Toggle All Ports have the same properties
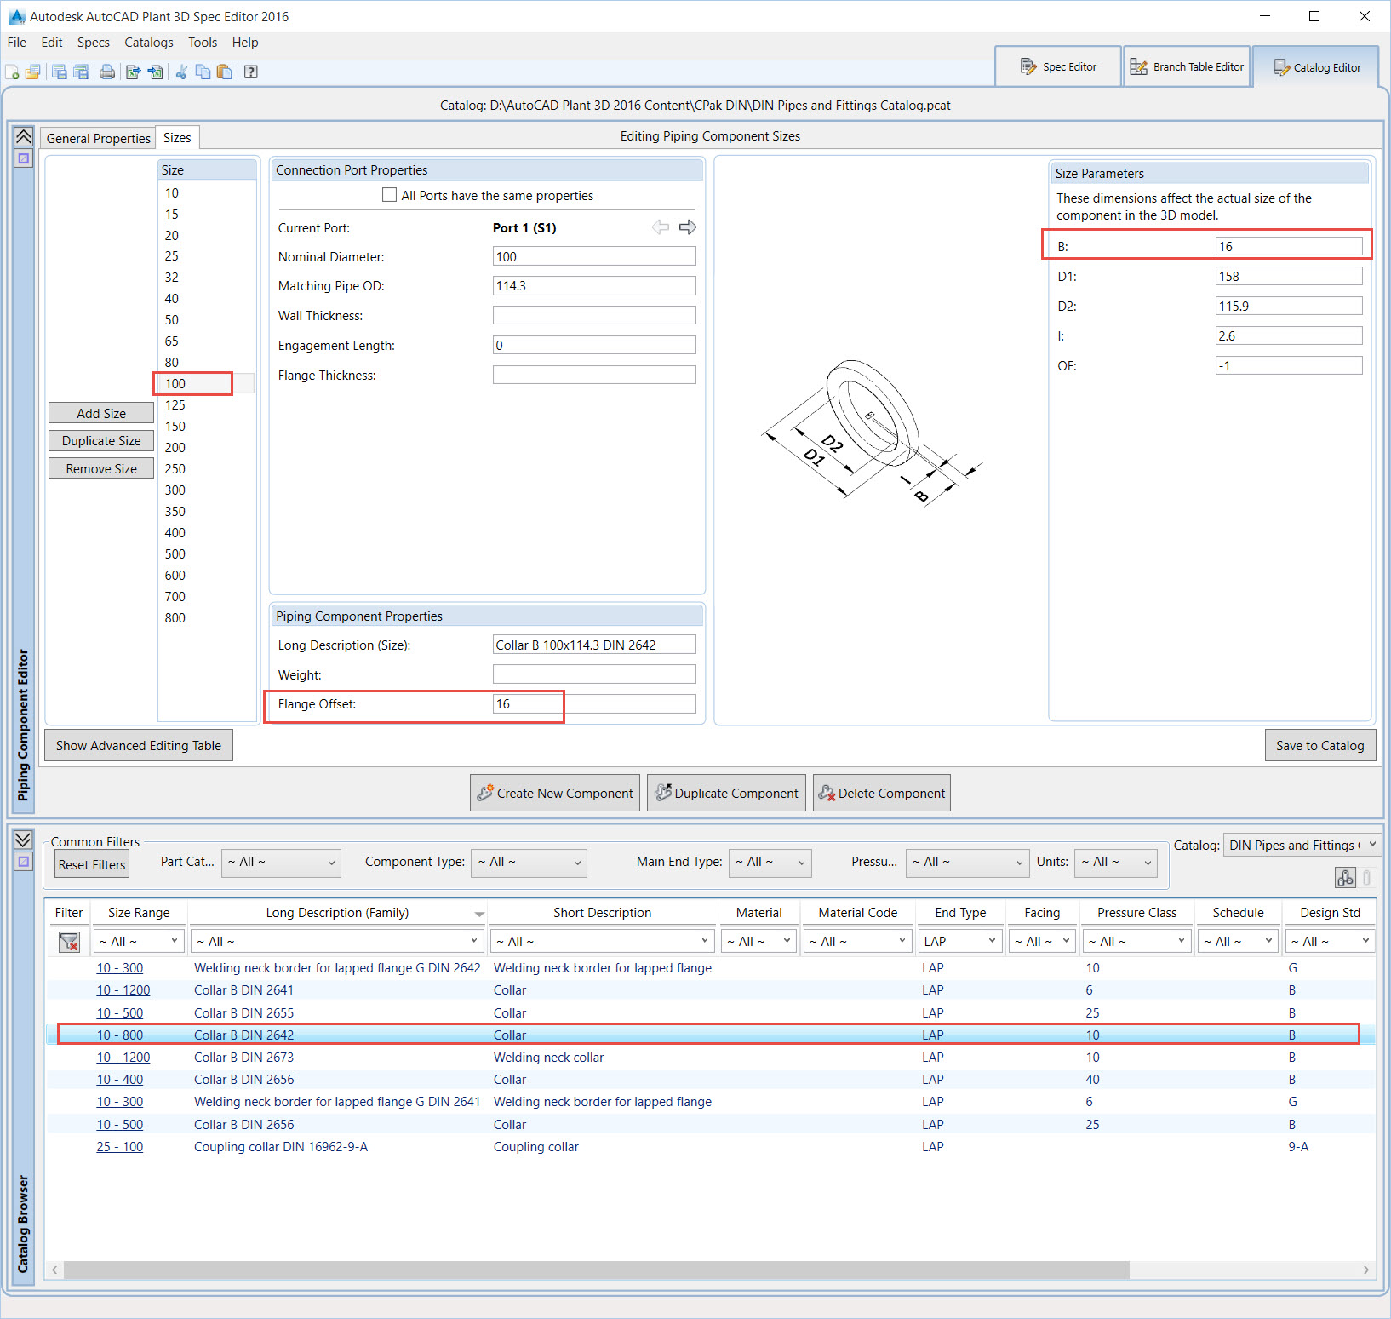Image resolution: width=1391 pixels, height=1319 pixels. [x=390, y=195]
